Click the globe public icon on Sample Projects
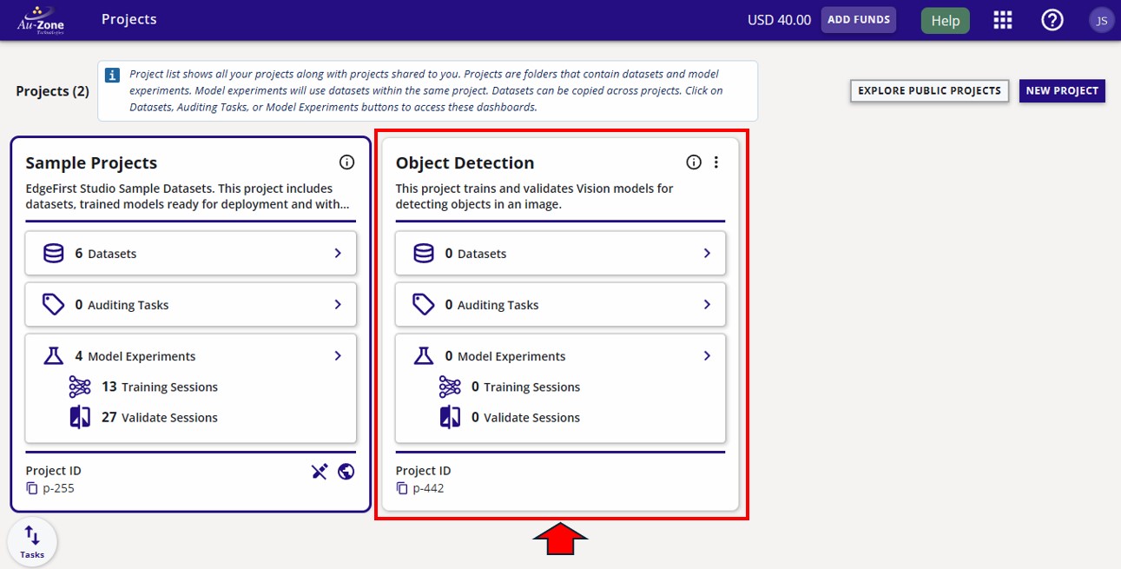 (346, 472)
